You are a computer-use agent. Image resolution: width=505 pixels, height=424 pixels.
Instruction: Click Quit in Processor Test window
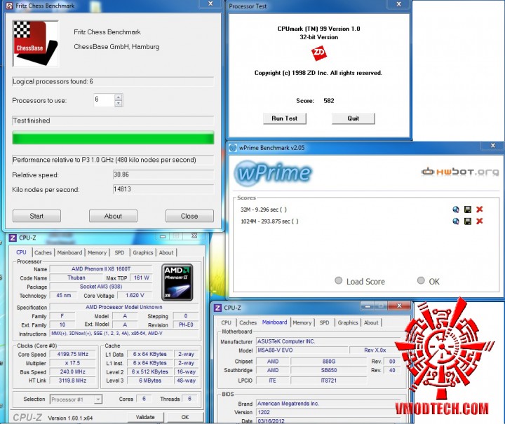(x=353, y=118)
